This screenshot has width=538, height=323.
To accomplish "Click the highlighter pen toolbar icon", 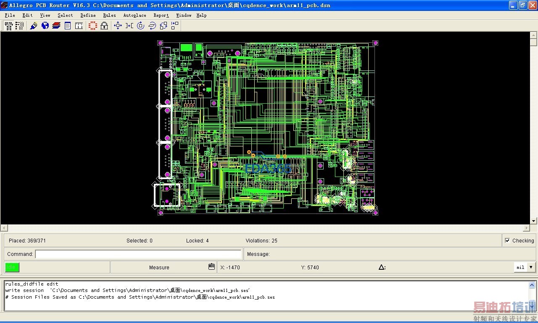I will (34, 26).
